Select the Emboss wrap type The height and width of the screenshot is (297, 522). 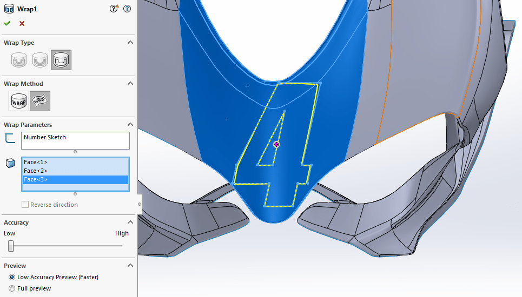point(19,60)
